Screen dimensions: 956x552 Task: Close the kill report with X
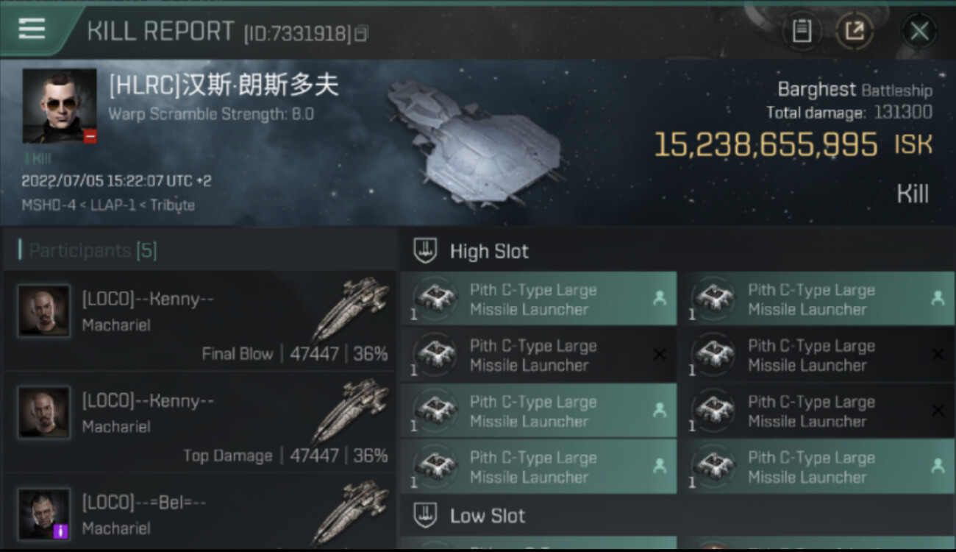pos(919,31)
